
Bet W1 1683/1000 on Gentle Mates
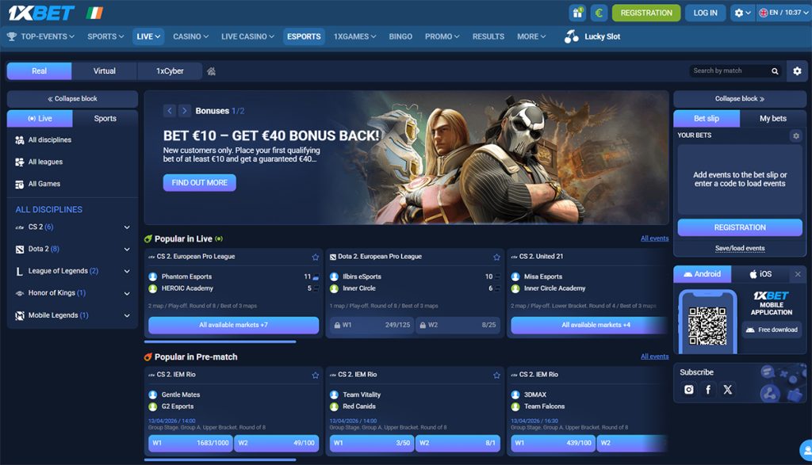click(190, 444)
